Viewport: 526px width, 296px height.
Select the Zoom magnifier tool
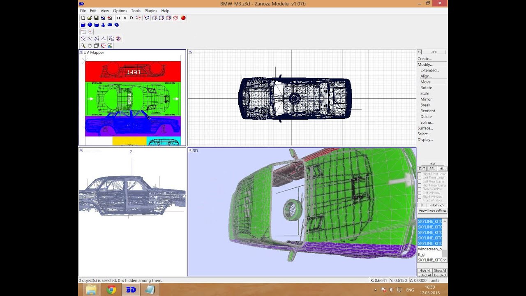click(83, 46)
